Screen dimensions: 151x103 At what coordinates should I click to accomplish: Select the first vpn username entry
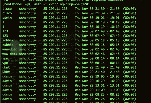tap(5, 59)
